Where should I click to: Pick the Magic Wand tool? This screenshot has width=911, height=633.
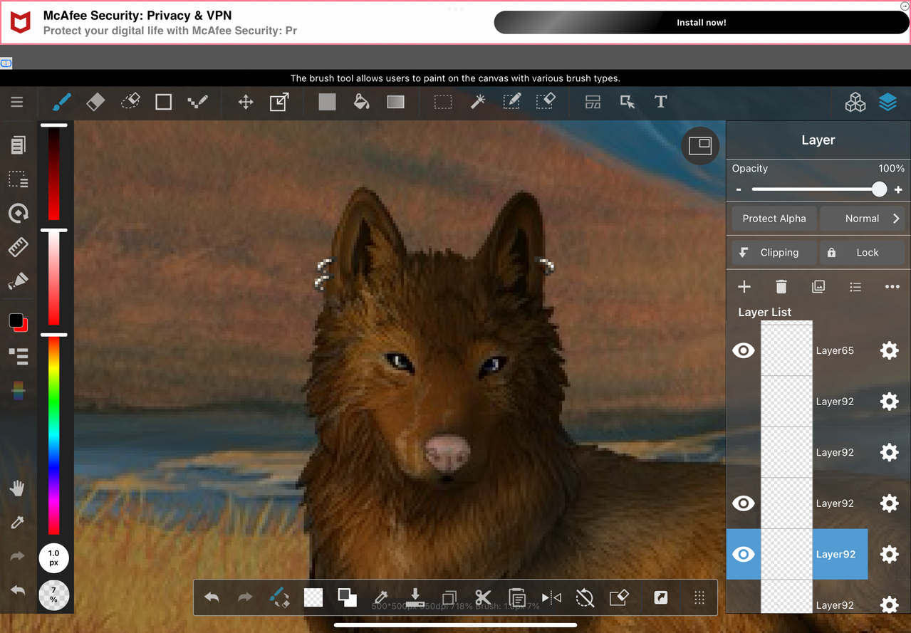tap(477, 102)
